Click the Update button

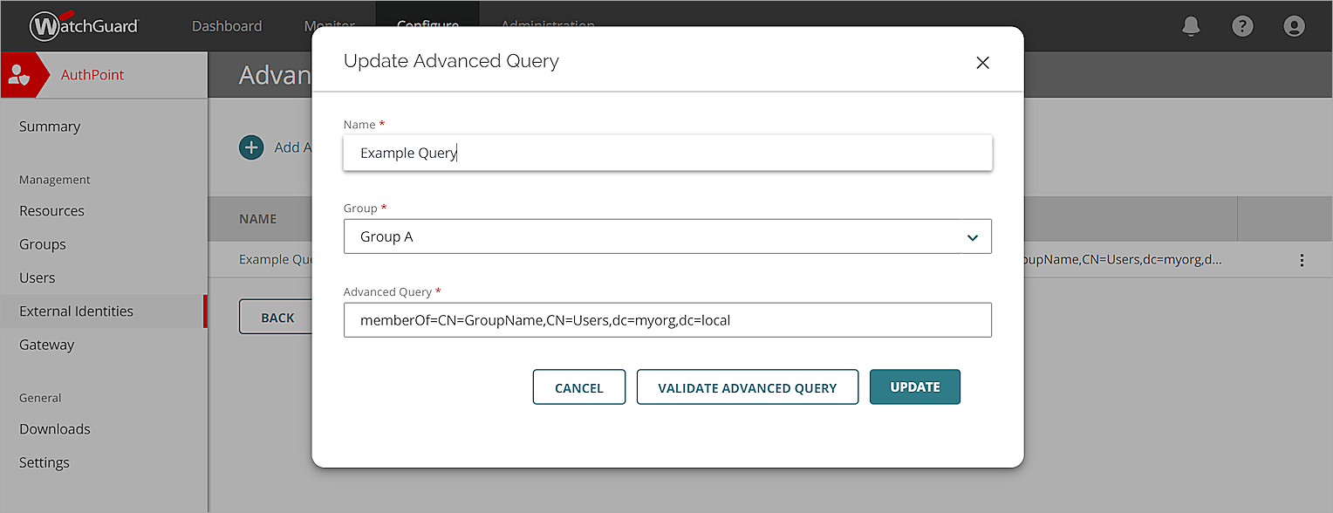coord(914,387)
